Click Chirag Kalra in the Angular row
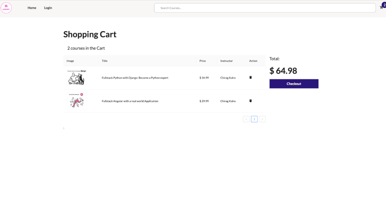This screenshot has width=386, height=210. [x=228, y=101]
